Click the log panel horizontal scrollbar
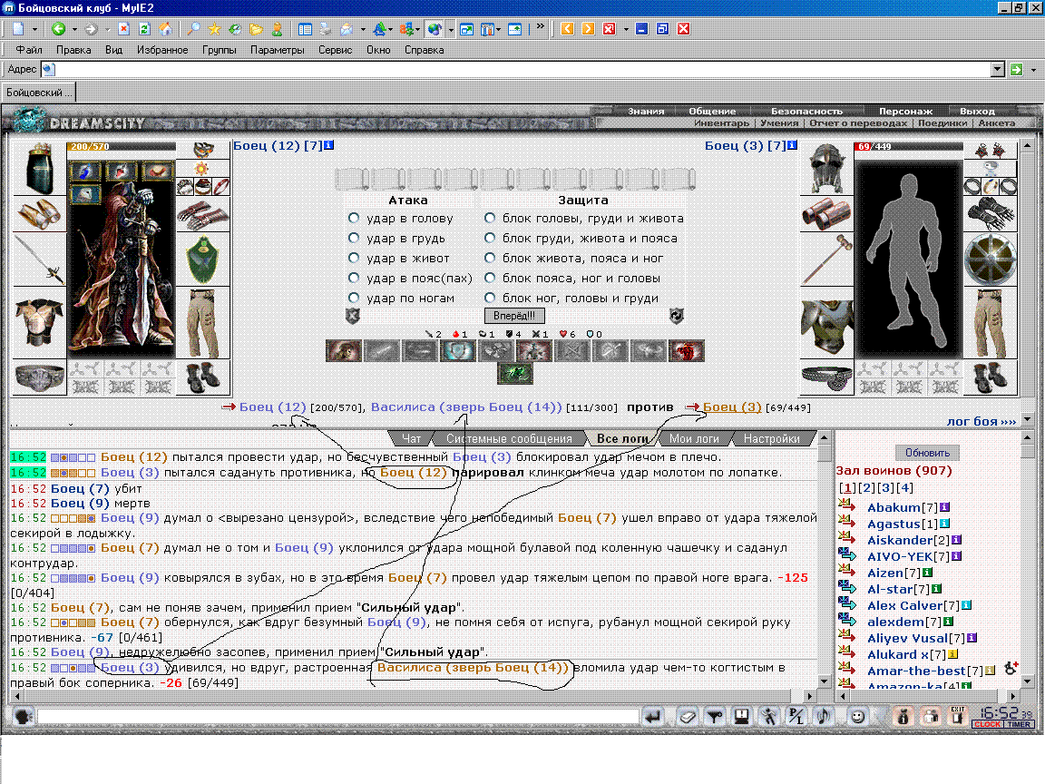The image size is (1045, 784). click(x=414, y=697)
